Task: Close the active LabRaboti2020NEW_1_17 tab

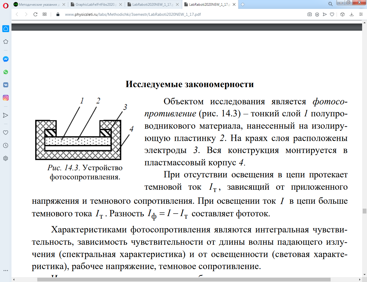Action: [234, 5]
